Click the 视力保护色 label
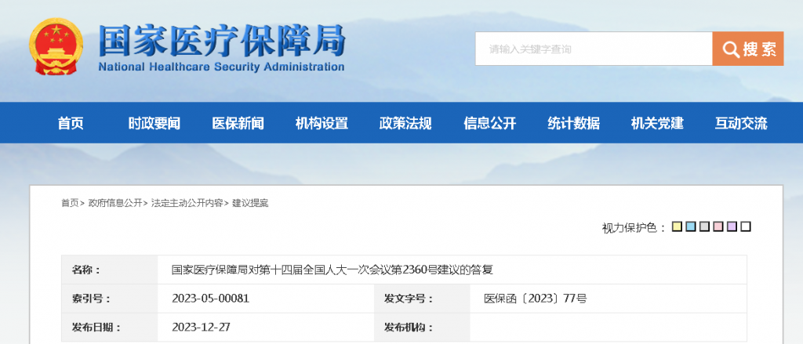803x344 pixels. [x=634, y=228]
